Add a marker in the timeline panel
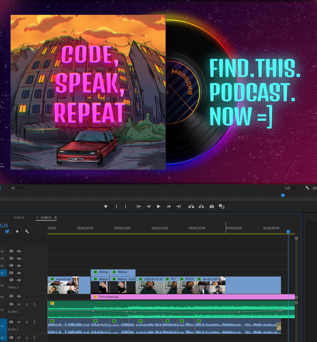317x342 pixels. click(17, 231)
